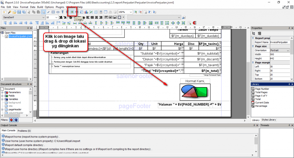Open the Plugins menu

(x=60, y=7)
